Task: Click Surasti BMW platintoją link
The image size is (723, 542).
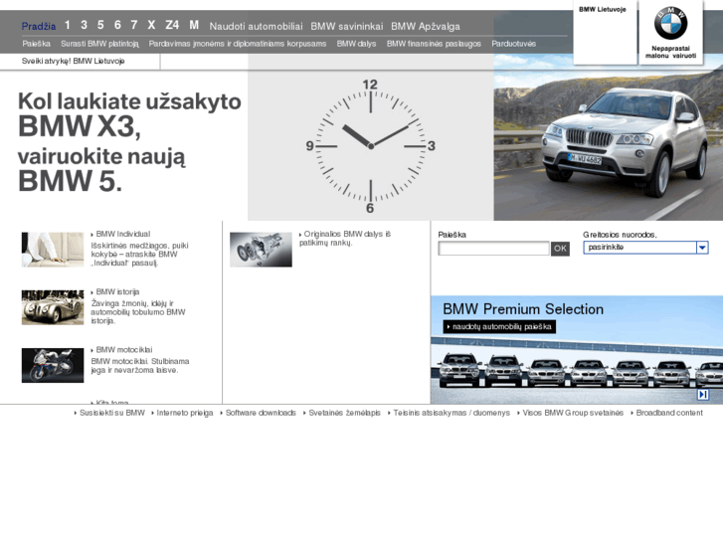Action: tap(99, 44)
